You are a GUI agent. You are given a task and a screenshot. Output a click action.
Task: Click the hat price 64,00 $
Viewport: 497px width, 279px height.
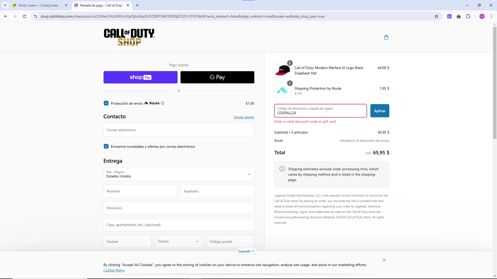[x=383, y=68]
